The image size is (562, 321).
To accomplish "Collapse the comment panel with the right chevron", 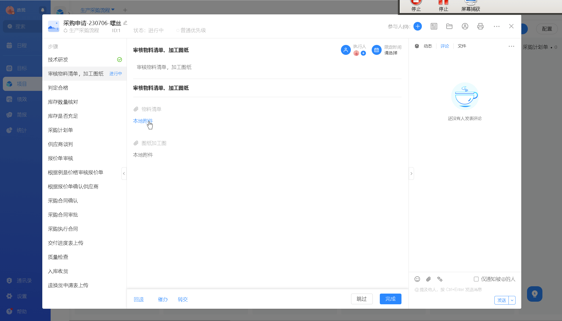I will (x=411, y=173).
